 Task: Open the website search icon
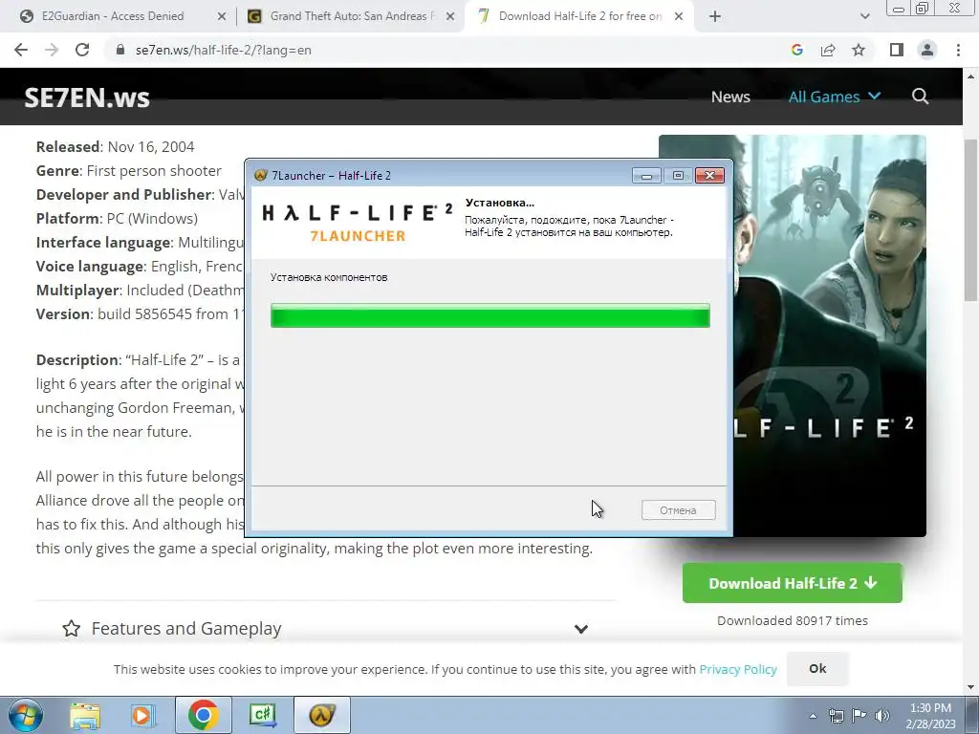pyautogui.click(x=921, y=97)
